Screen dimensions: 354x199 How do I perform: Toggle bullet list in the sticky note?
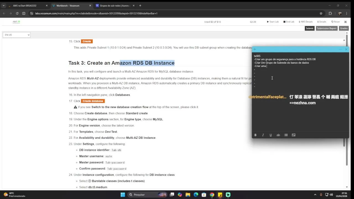pyautogui.click(x=286, y=135)
